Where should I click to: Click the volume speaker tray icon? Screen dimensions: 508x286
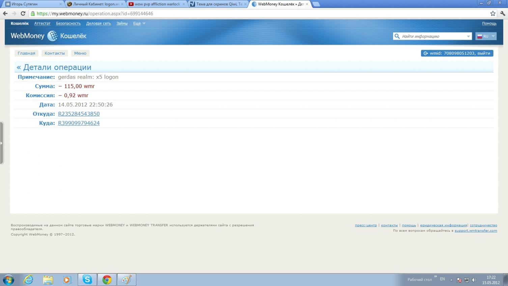pos(474,280)
